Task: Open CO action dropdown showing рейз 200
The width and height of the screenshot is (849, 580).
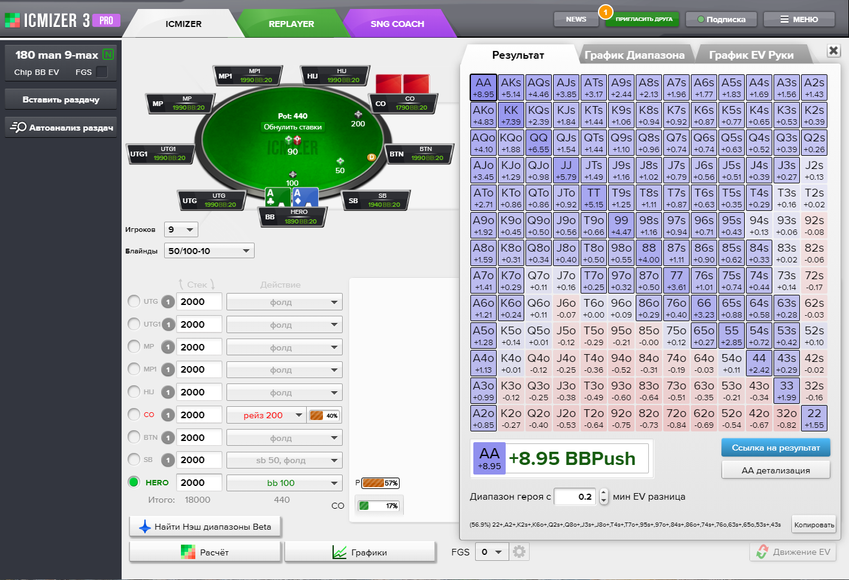Action: point(267,415)
